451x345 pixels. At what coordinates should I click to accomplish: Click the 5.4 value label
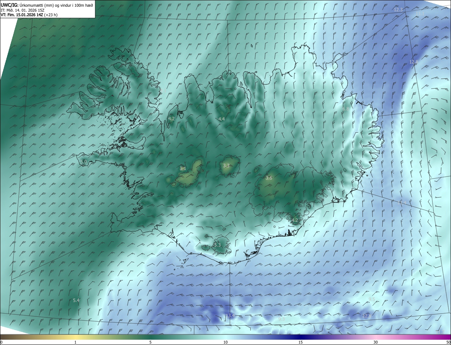click(76, 300)
